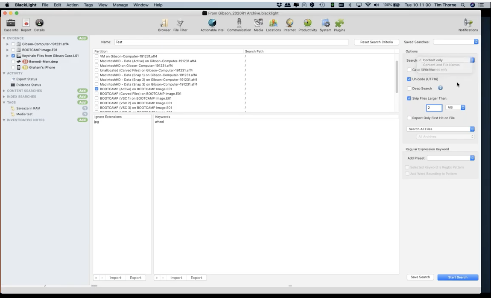Screen dimensions: 491x298
Task: Open the Locations globe icon
Action: [273, 23]
